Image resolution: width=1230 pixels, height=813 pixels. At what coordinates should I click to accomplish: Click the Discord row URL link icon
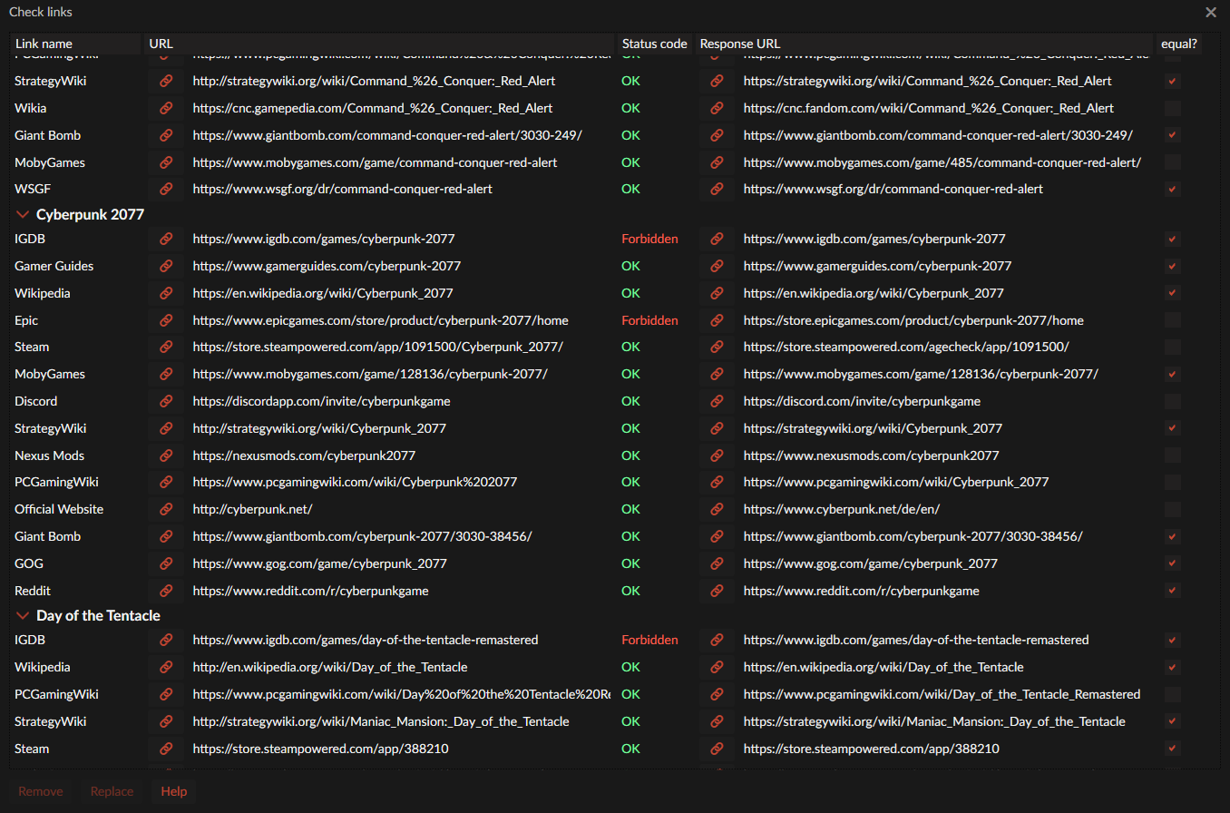pyautogui.click(x=166, y=401)
